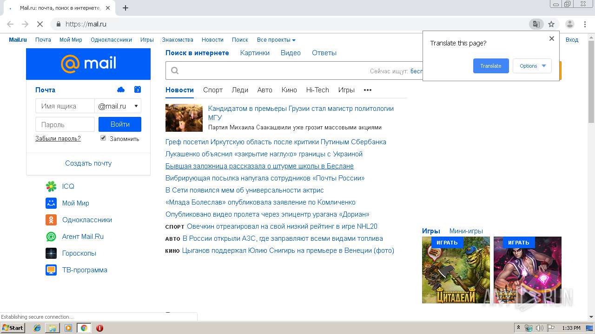Open the calendar icon in Почта panel
The width and height of the screenshot is (595, 334).
click(x=137, y=90)
